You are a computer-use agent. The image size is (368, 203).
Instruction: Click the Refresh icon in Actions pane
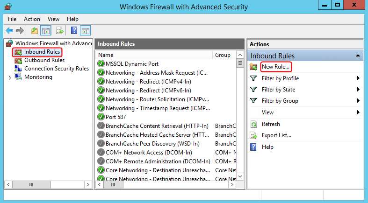coord(254,124)
